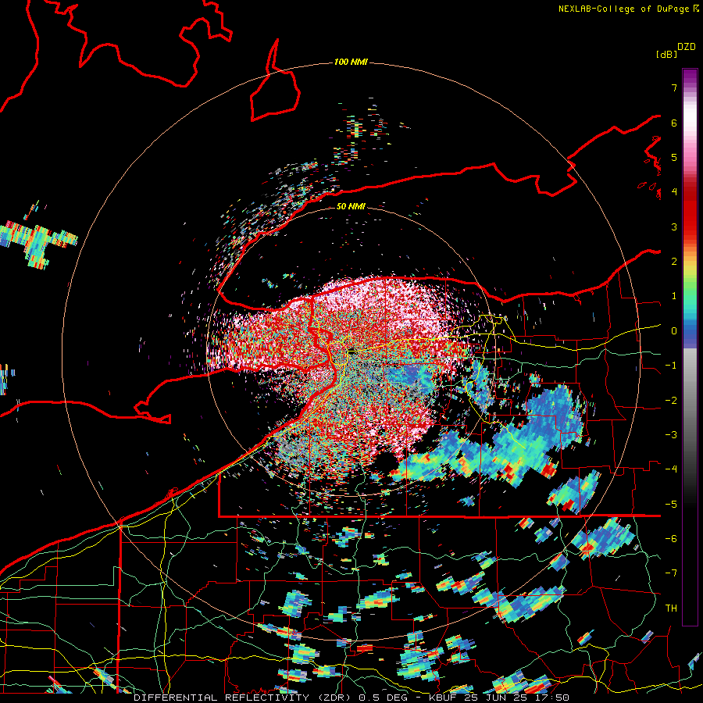Click the red band of the color bar
Screen dimensions: 703x703
[x=690, y=211]
